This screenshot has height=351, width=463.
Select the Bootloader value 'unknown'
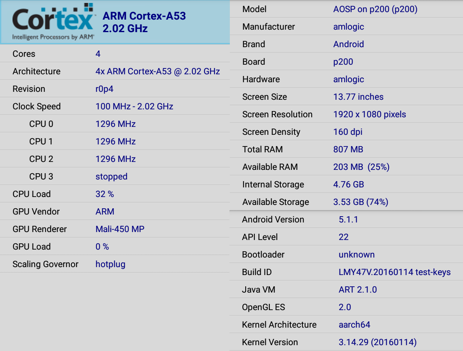tap(356, 255)
